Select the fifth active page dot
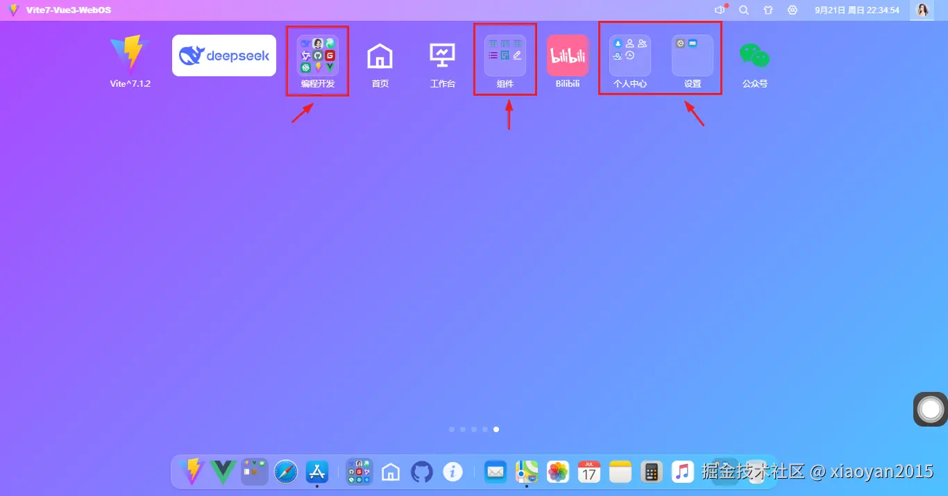Viewport: 948px width, 496px height. [496, 429]
